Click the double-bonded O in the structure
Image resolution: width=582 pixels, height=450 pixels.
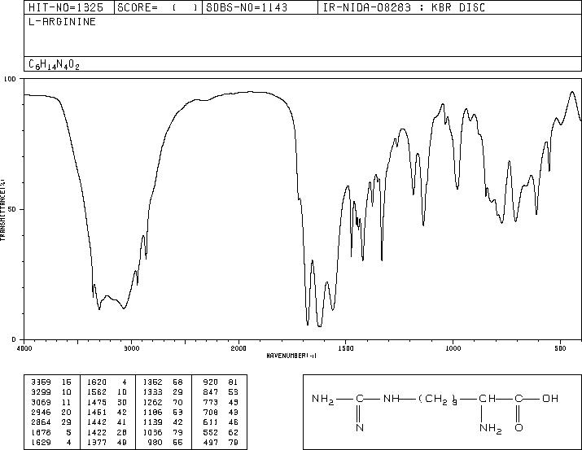point(519,428)
